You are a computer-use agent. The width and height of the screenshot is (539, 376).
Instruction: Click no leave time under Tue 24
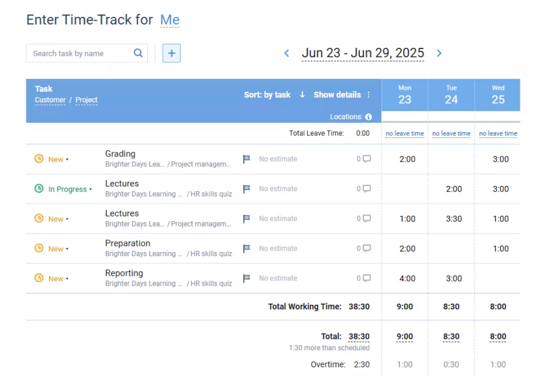click(x=451, y=133)
